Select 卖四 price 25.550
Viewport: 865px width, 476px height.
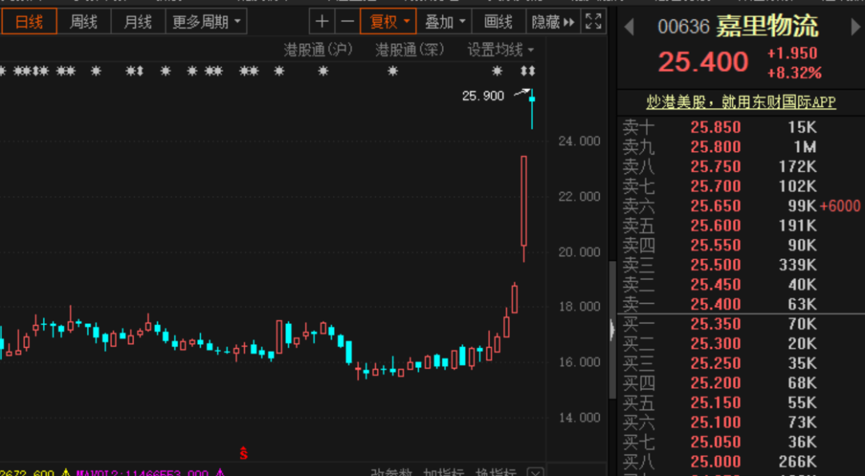point(715,245)
